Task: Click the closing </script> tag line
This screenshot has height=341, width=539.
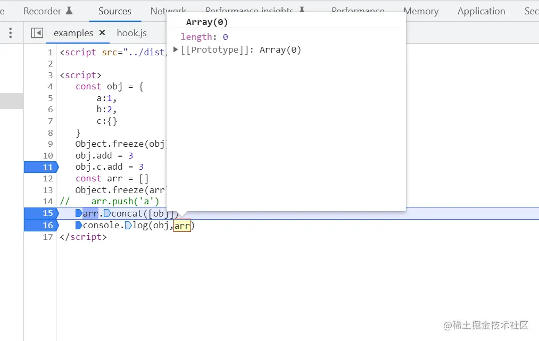Action: [83, 237]
